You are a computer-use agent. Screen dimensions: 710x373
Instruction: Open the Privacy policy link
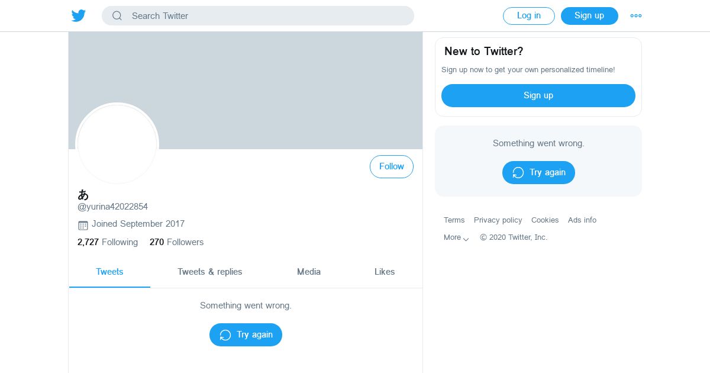498,220
